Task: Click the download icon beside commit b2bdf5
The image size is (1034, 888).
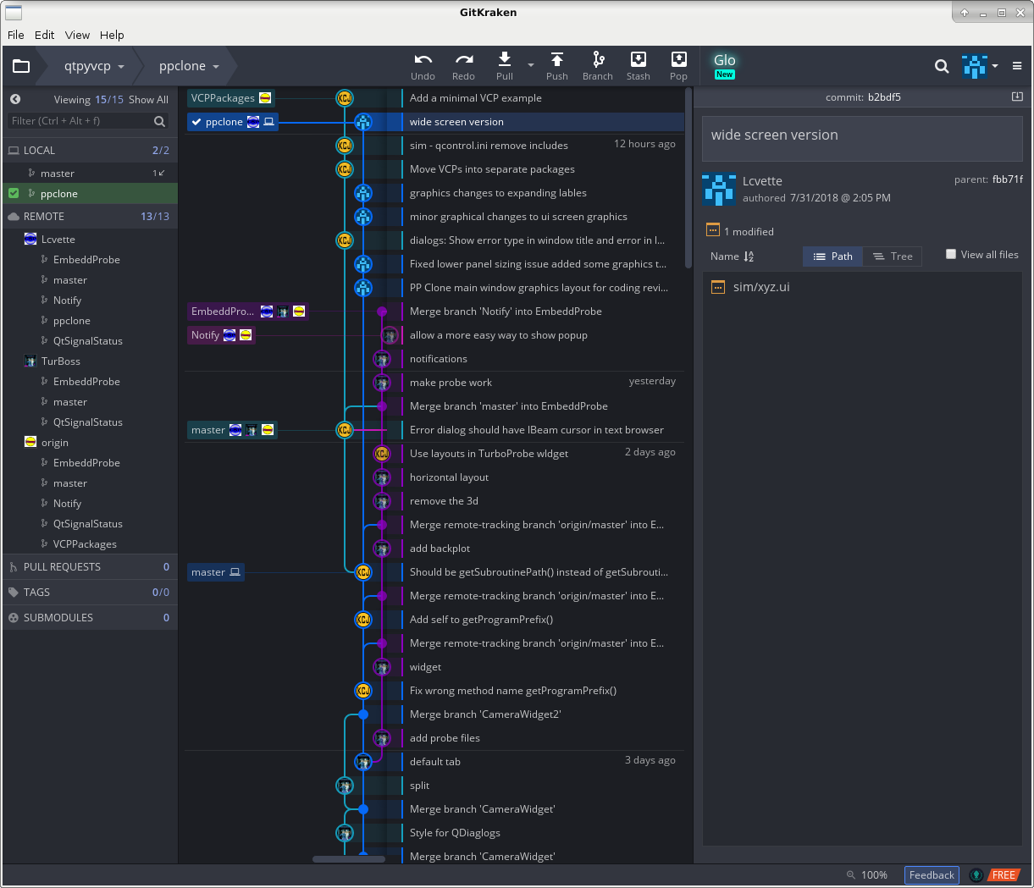Action: click(1017, 97)
